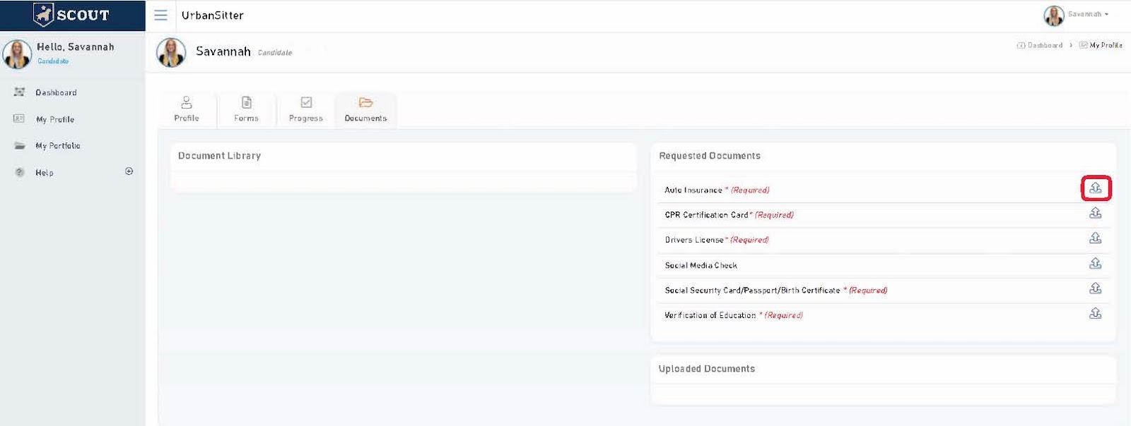Open My Portfolio in the sidebar
The width and height of the screenshot is (1131, 426).
58,146
